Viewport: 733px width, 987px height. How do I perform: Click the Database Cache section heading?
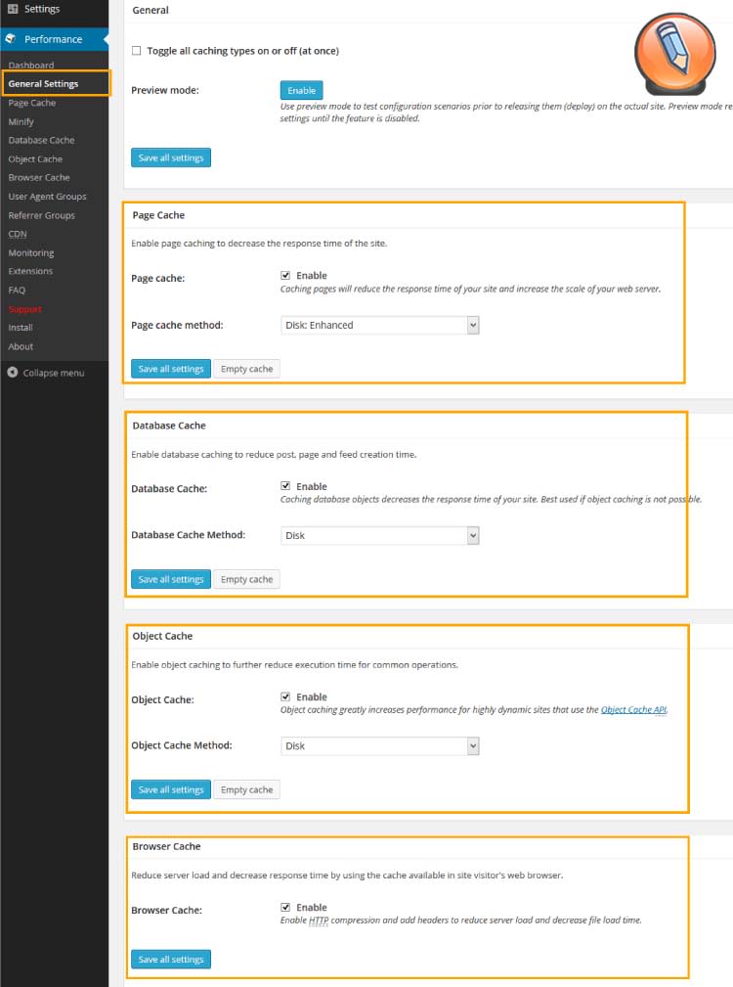(169, 426)
